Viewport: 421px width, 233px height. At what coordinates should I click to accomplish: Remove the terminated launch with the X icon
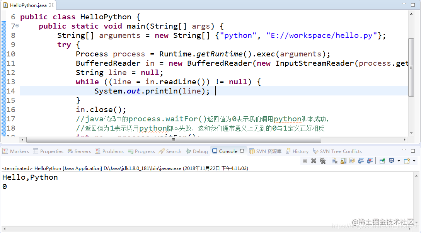click(x=314, y=161)
